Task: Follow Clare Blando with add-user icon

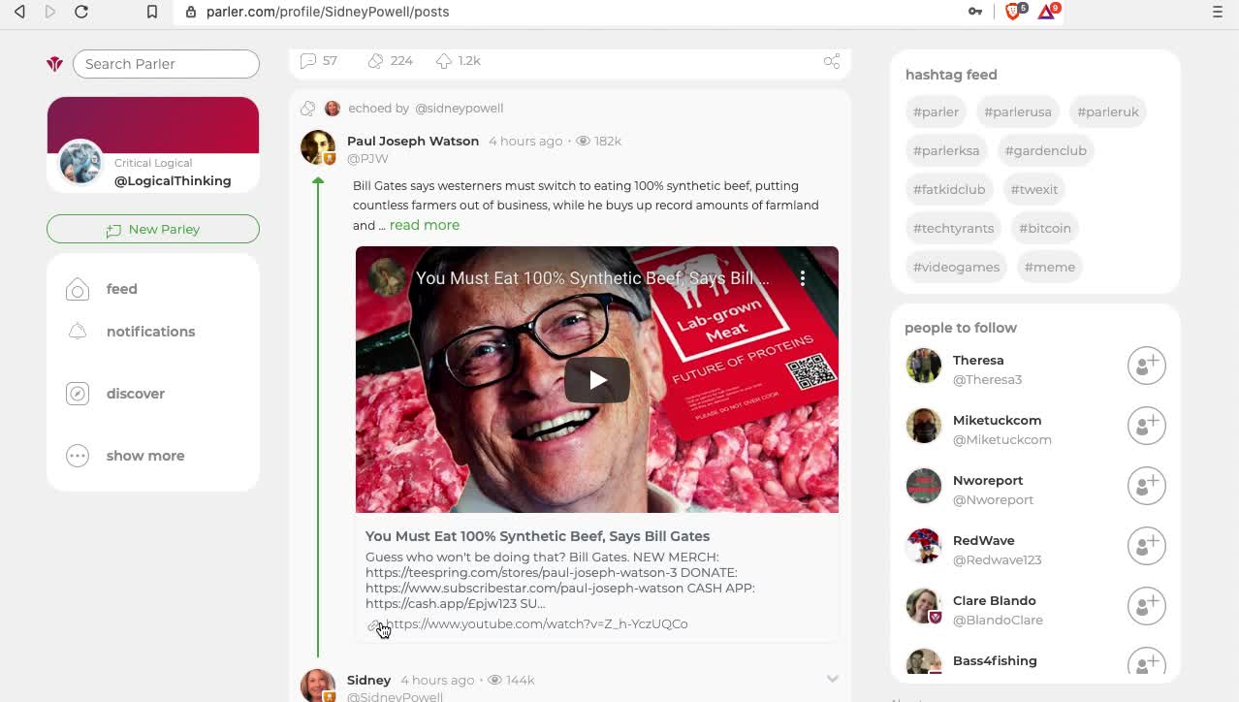Action: 1146,606
